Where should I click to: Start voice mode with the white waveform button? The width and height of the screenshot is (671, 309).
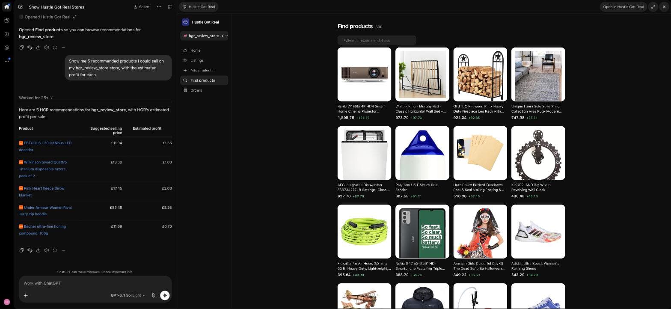165,295
